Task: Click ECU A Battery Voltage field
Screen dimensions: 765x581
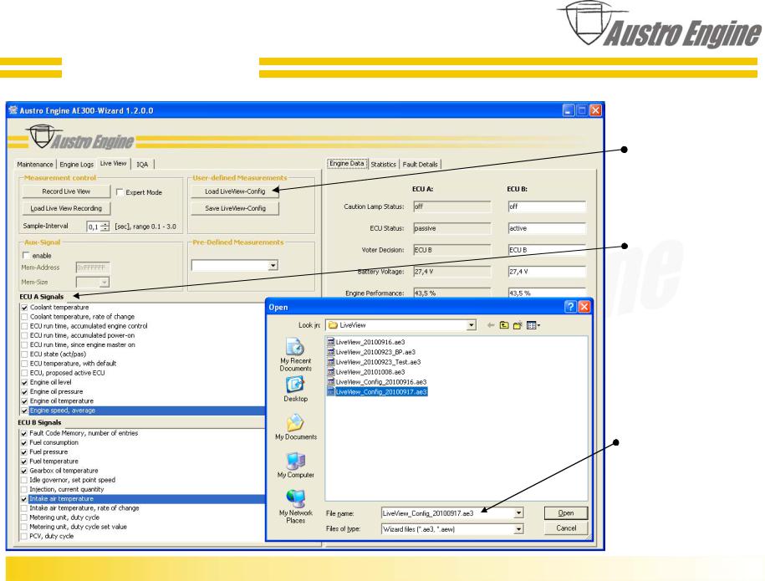Action: pyautogui.click(x=452, y=272)
